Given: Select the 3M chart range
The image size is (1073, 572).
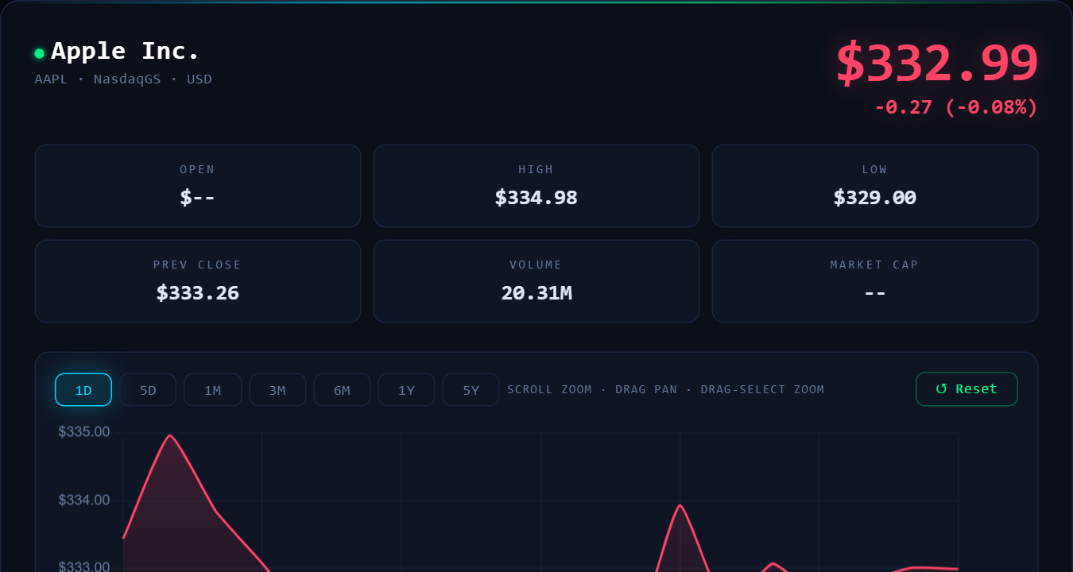Looking at the screenshot, I should [x=277, y=390].
